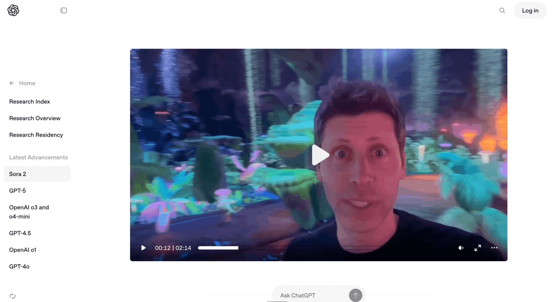Screen dimensions: 554x302
Task: Open the GPT-5 page
Action: click(x=18, y=191)
